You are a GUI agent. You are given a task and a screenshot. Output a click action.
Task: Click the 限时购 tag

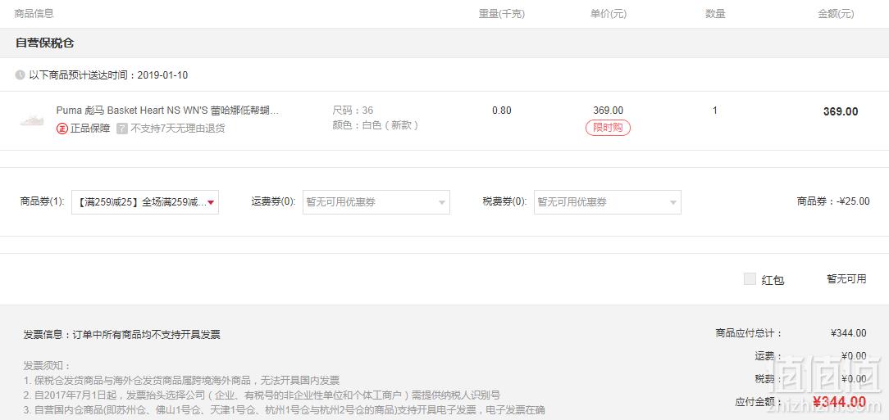point(608,128)
